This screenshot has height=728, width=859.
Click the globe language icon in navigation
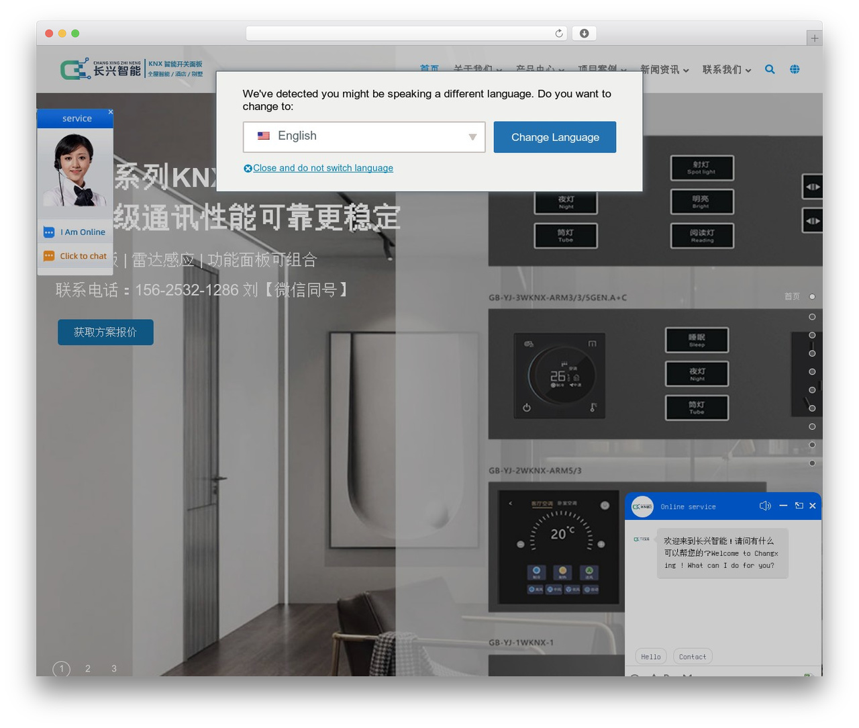pyautogui.click(x=795, y=69)
